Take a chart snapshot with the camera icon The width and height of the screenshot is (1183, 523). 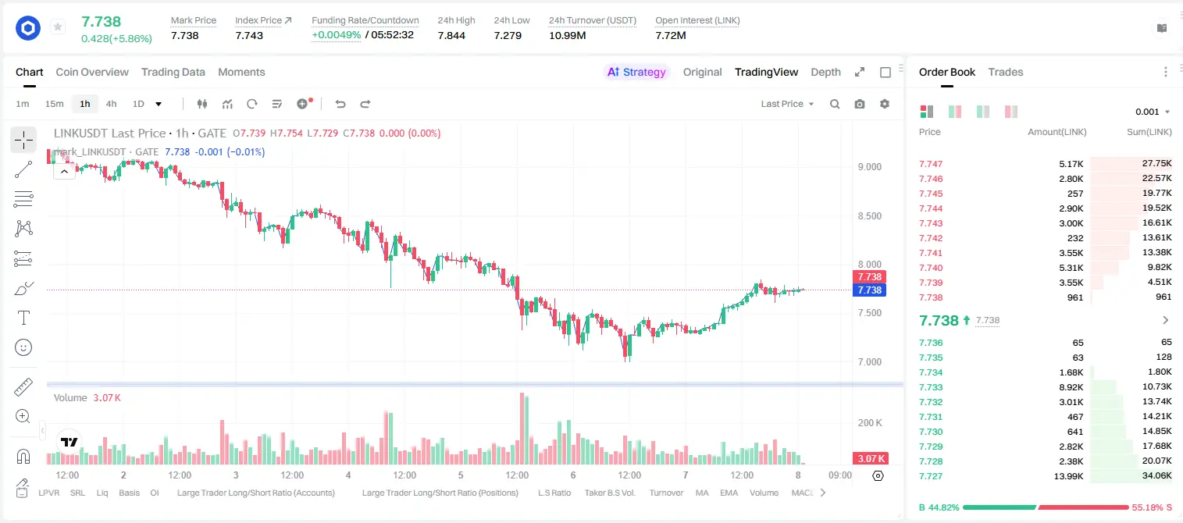860,104
